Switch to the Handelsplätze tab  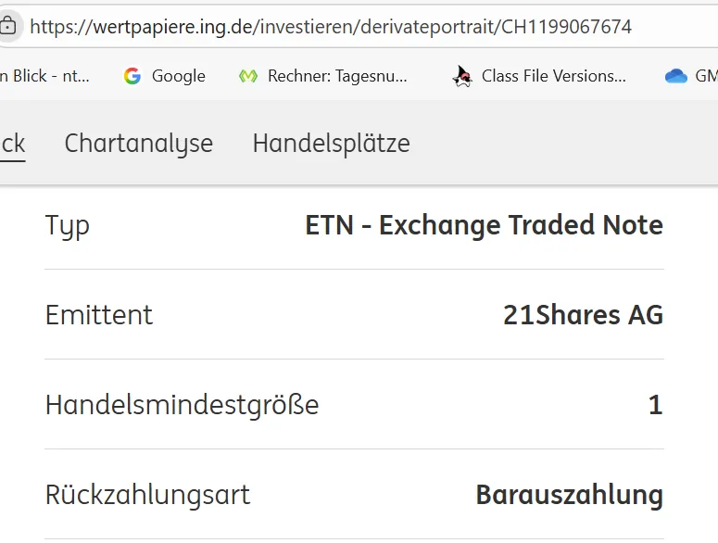pyautogui.click(x=331, y=144)
